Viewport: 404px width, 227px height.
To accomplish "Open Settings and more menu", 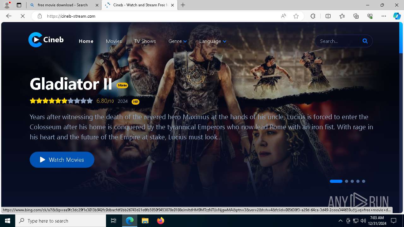I will point(384,16).
